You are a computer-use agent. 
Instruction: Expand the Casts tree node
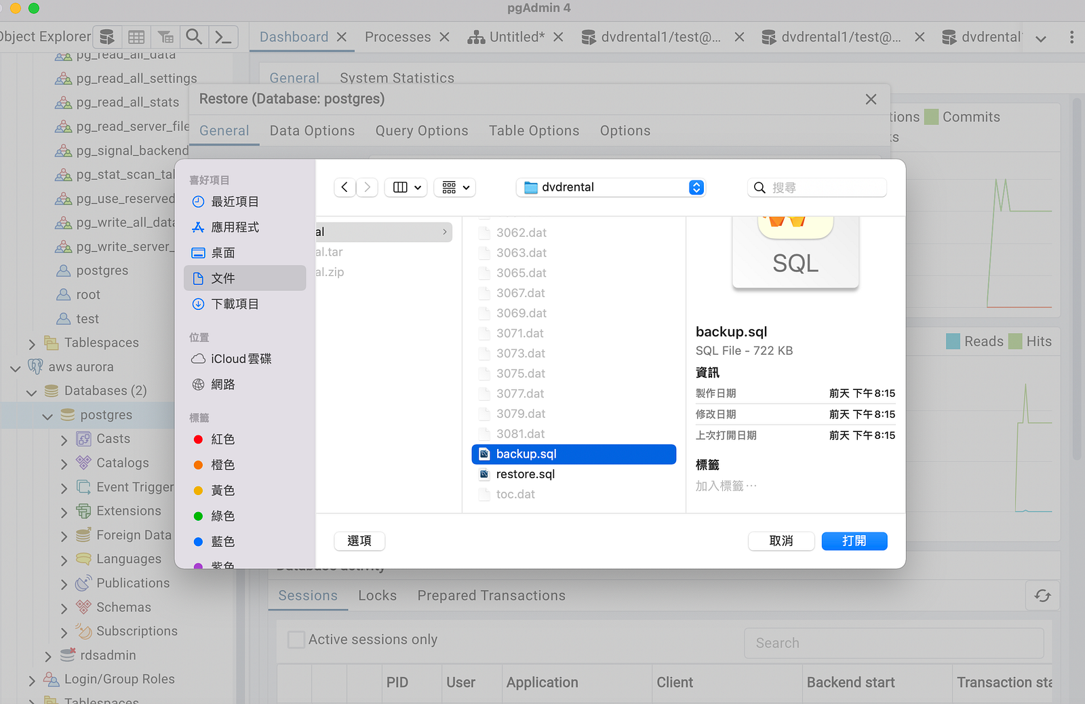[x=64, y=439]
